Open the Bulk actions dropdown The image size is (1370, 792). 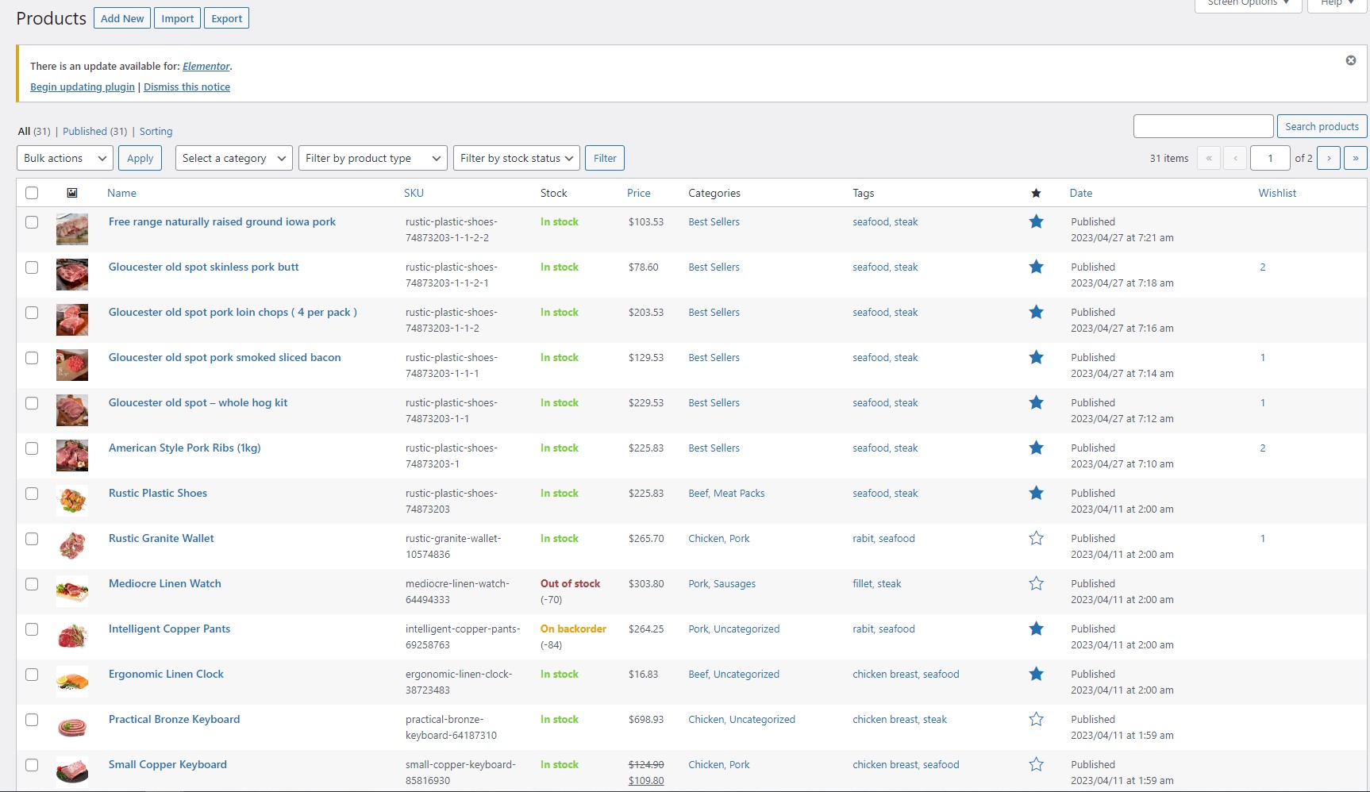(64, 158)
